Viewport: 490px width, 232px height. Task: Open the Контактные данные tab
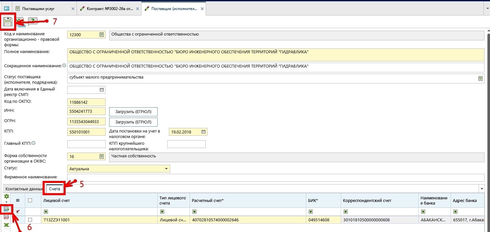[24, 189]
